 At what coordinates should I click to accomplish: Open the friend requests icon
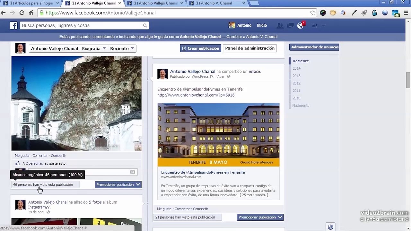(x=280, y=26)
